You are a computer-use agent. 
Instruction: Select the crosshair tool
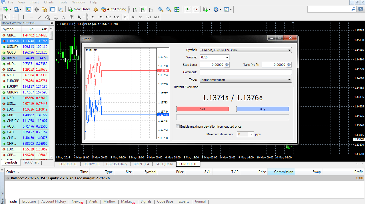coord(14,17)
